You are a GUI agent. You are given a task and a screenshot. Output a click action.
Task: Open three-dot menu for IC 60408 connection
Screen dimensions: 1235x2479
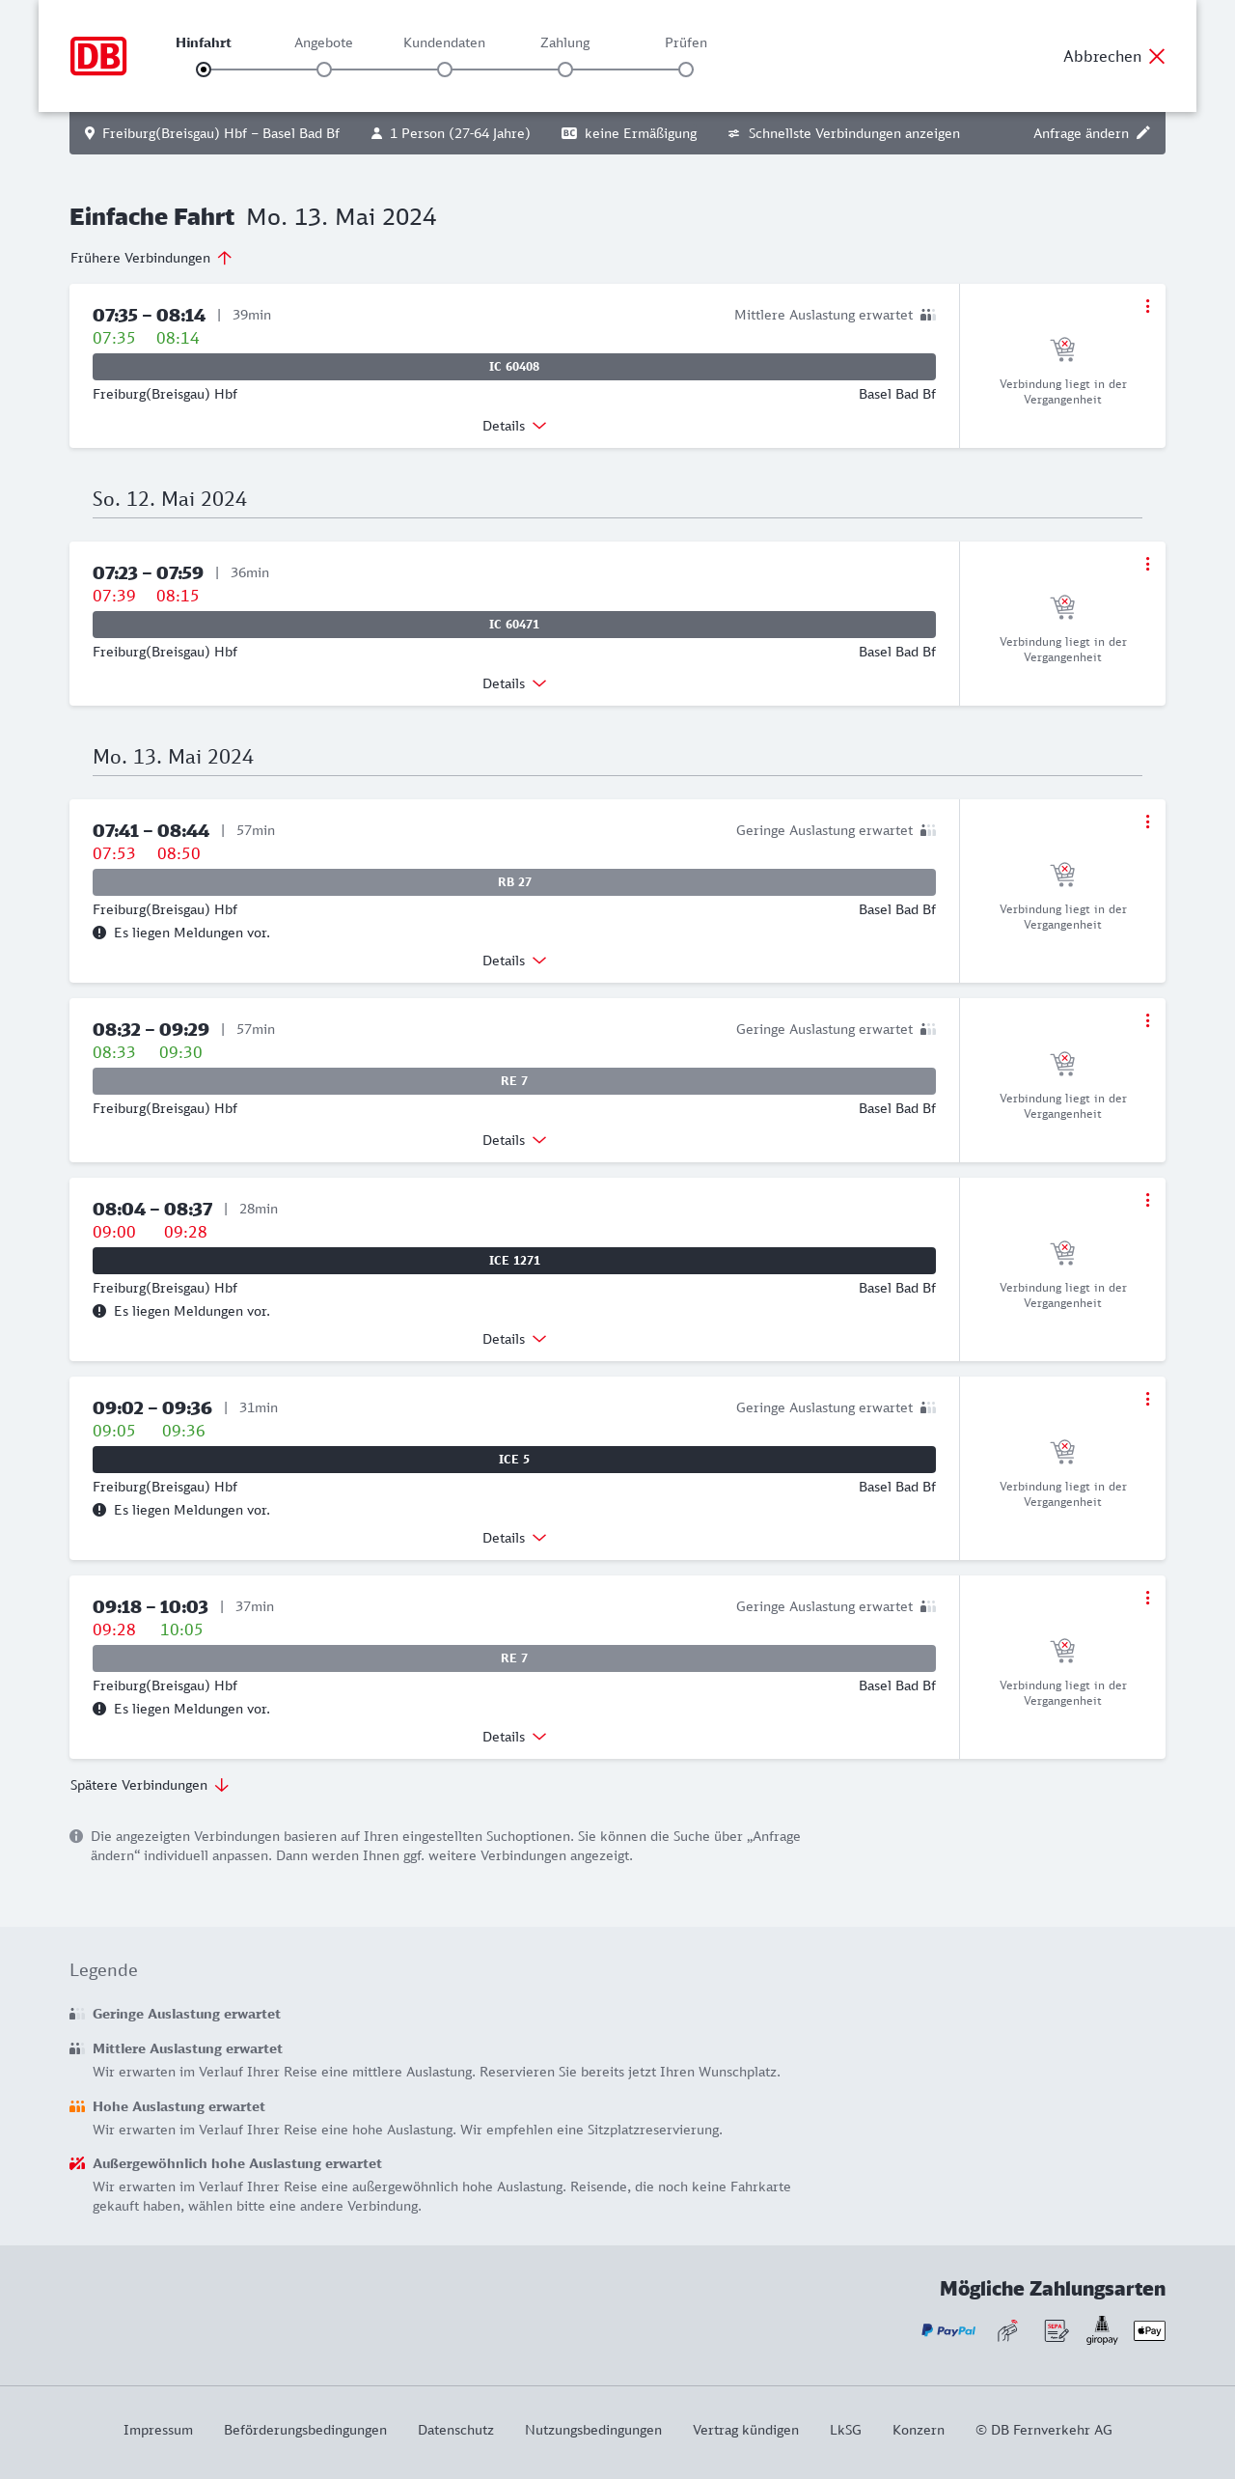1147,306
